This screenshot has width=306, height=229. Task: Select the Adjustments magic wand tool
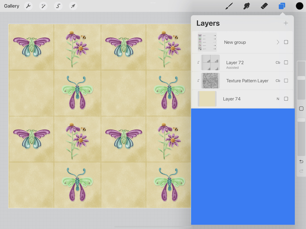coord(43,6)
